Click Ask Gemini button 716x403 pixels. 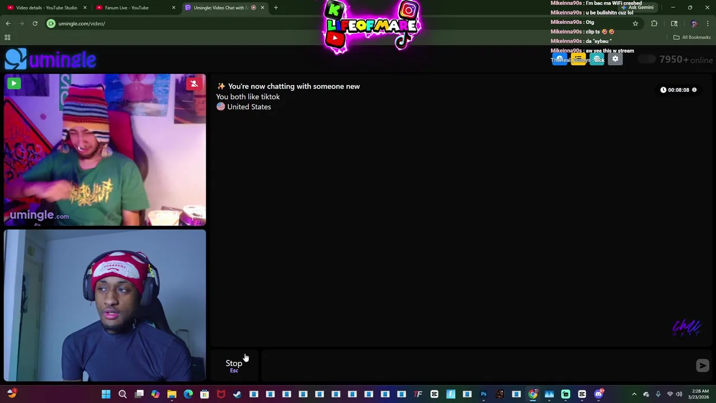(x=638, y=8)
